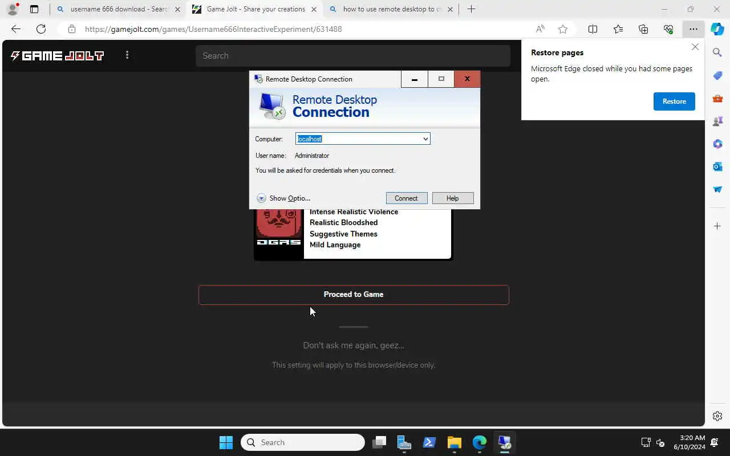730x456 pixels.
Task: Open sidebar settings gear icon
Action: [x=717, y=416]
